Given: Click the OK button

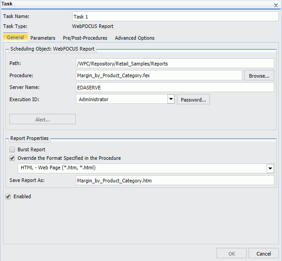Looking at the screenshot, I should coord(231,253).
